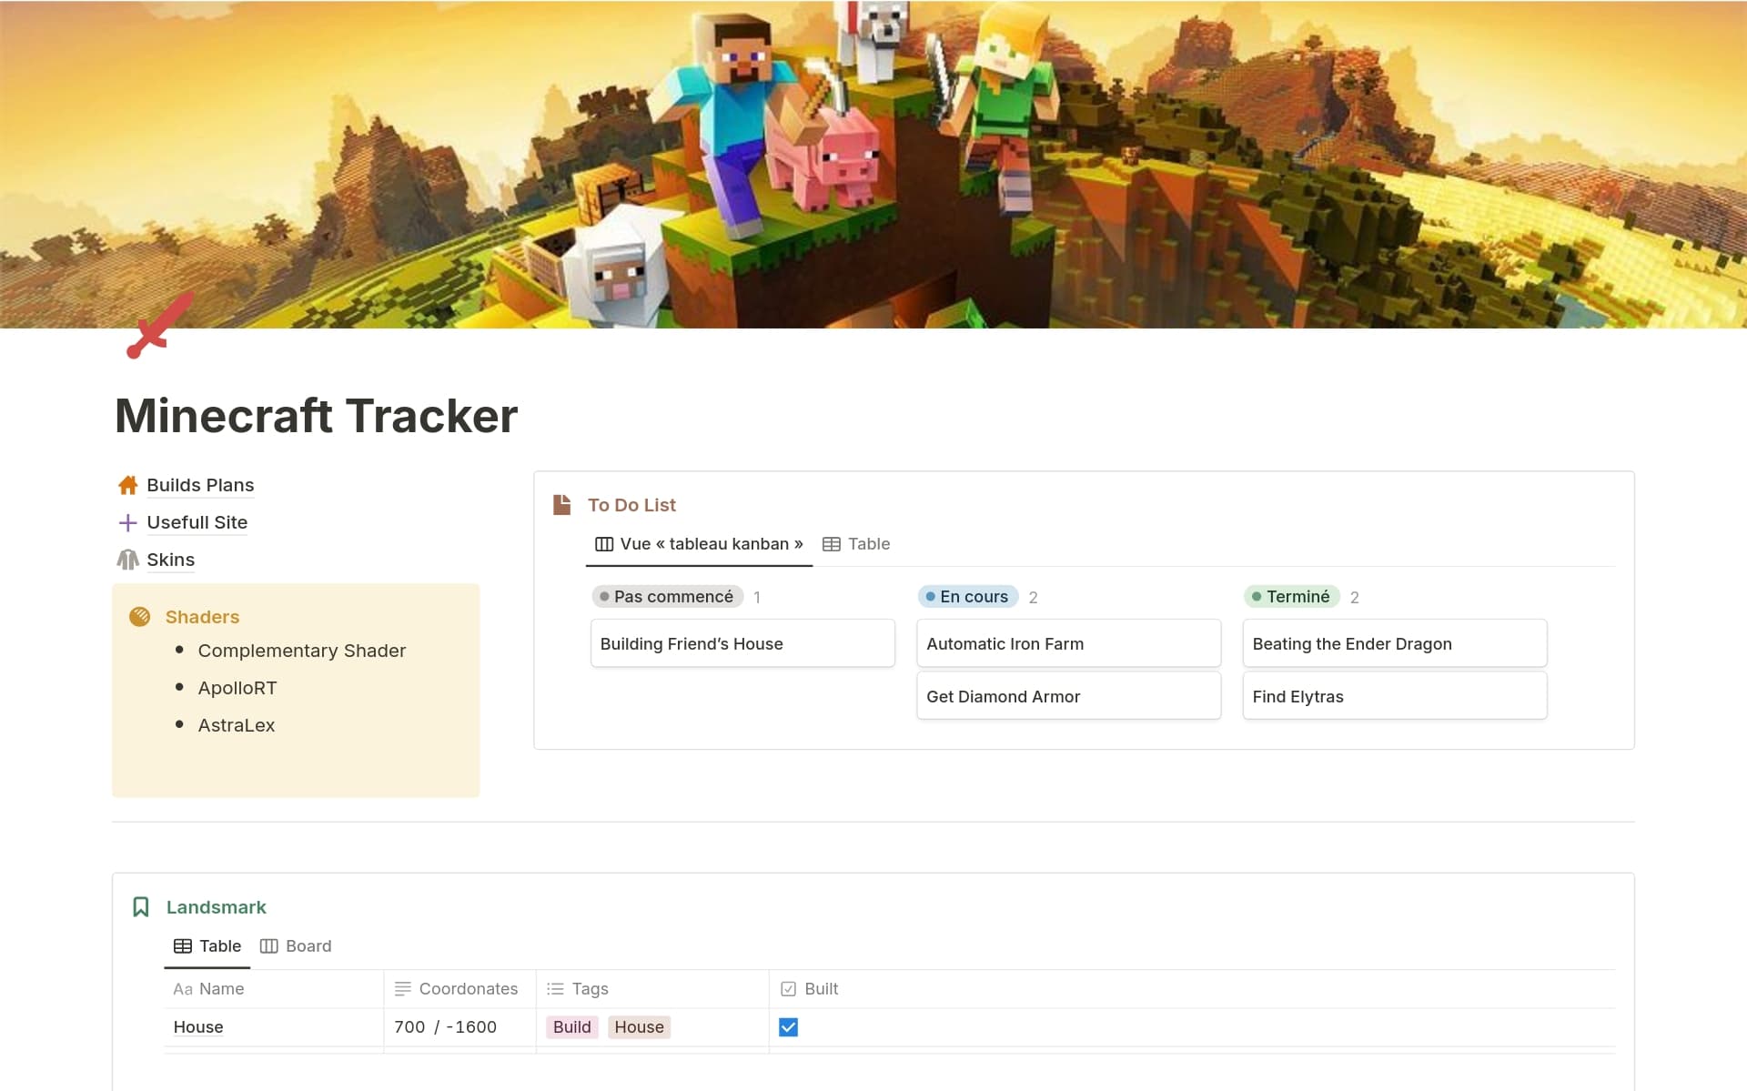1747x1091 pixels.
Task: Click the Coordonates column text icon
Action: point(402,989)
